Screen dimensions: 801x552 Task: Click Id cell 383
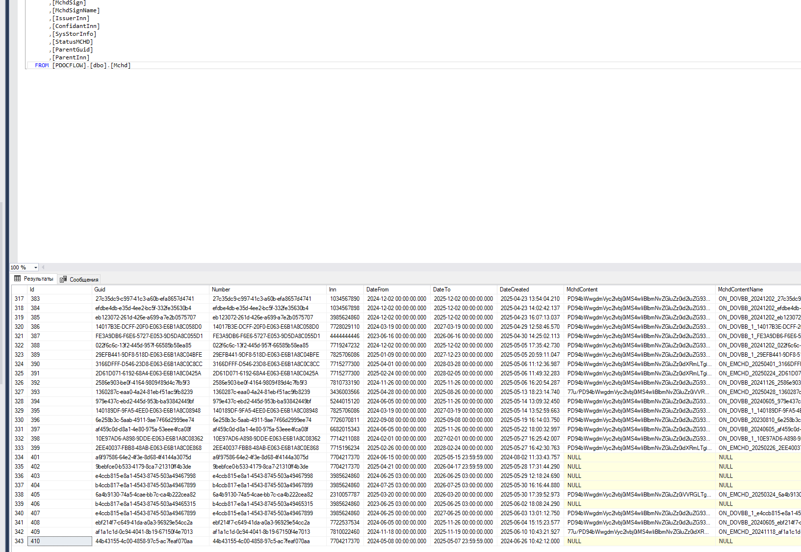[60, 299]
